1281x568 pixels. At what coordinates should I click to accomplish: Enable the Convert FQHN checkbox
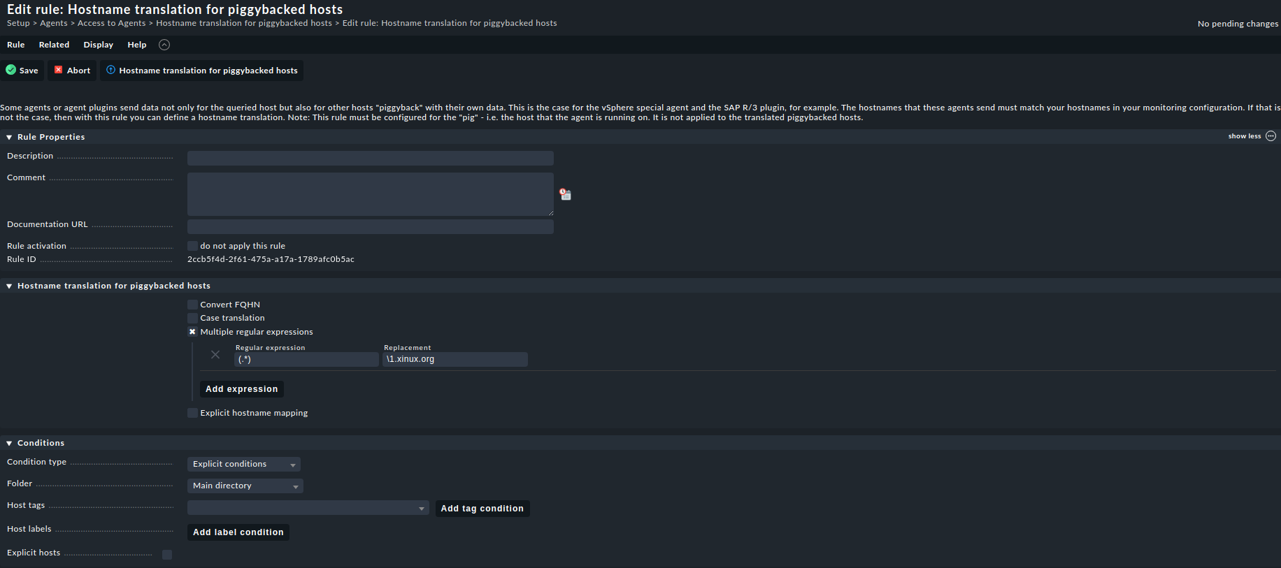click(x=192, y=305)
